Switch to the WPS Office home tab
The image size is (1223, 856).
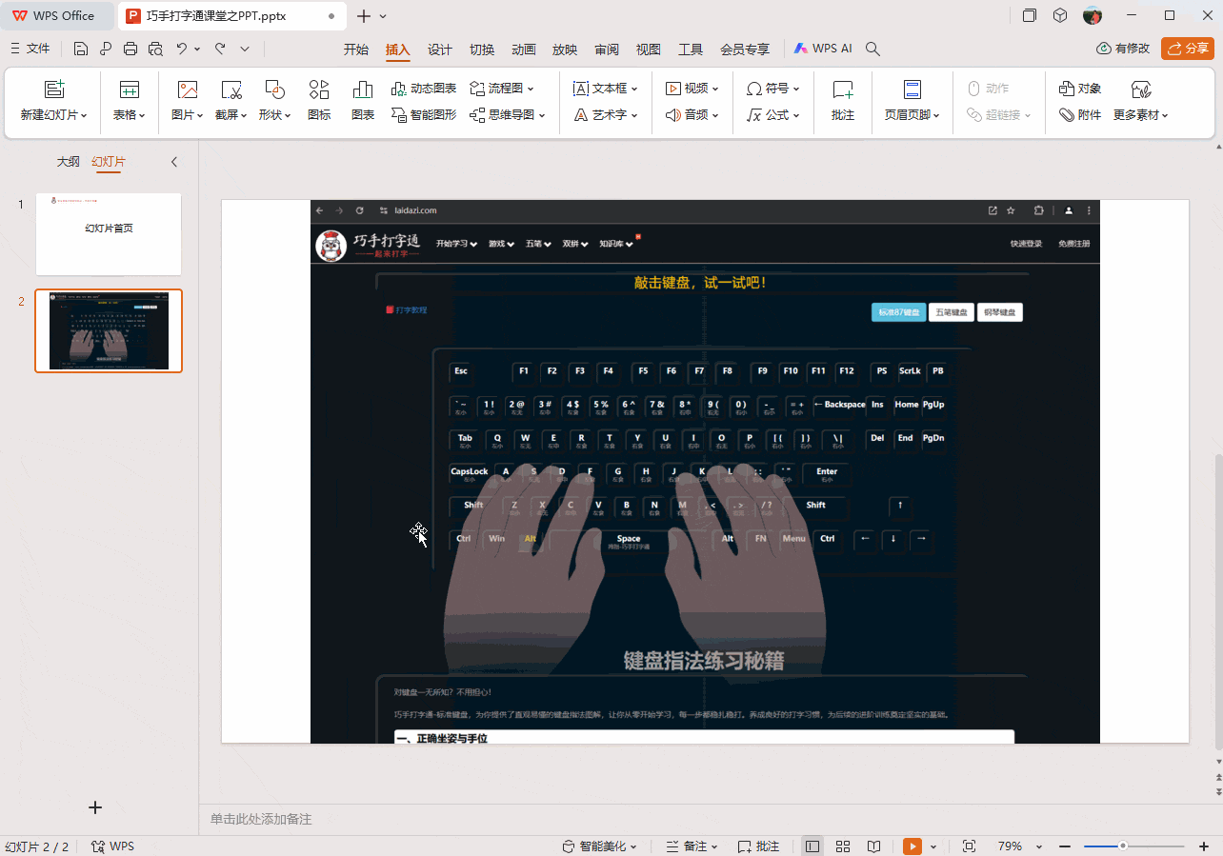[x=54, y=15]
